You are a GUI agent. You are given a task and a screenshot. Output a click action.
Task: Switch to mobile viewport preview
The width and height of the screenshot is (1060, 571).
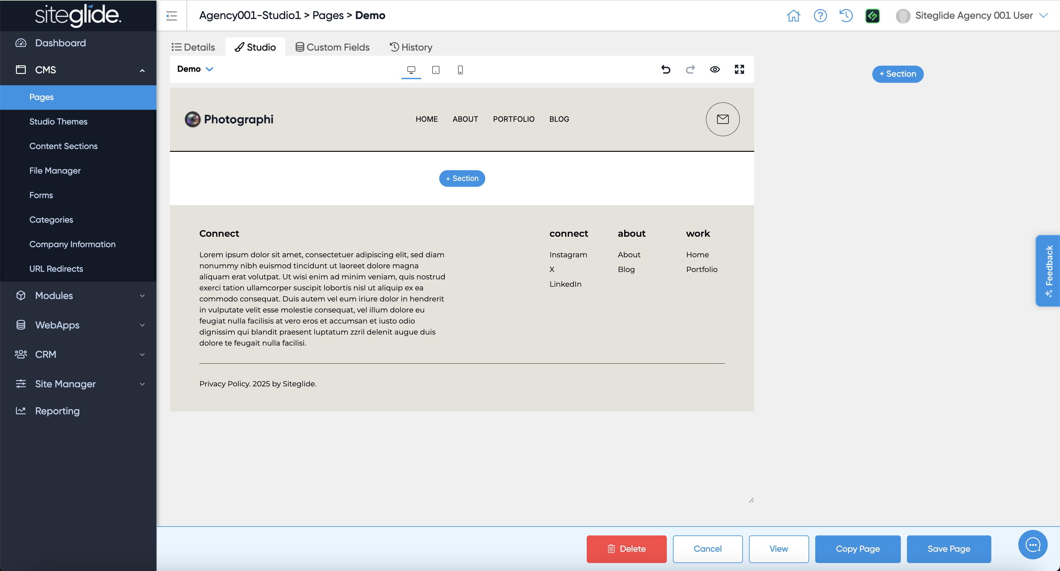coord(460,70)
